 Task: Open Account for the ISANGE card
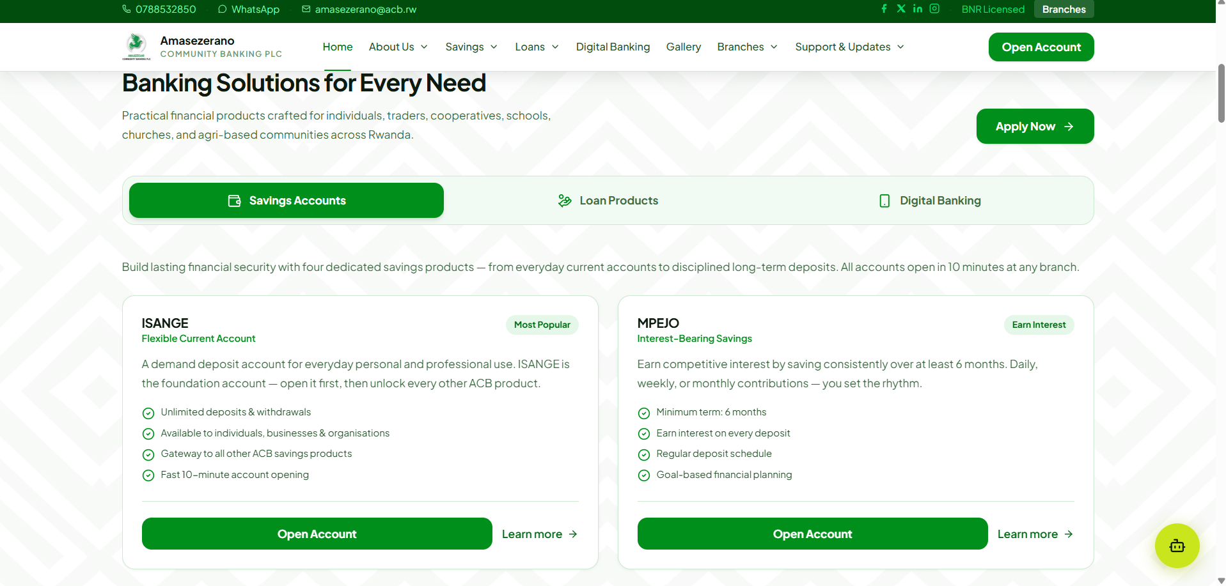[317, 534]
